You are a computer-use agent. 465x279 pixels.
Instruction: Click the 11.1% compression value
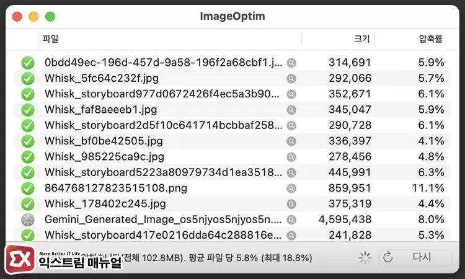pos(428,188)
